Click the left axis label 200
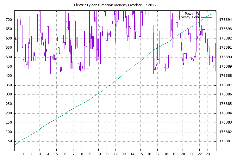Screen dimensions: 243x158 tap(9, 113)
